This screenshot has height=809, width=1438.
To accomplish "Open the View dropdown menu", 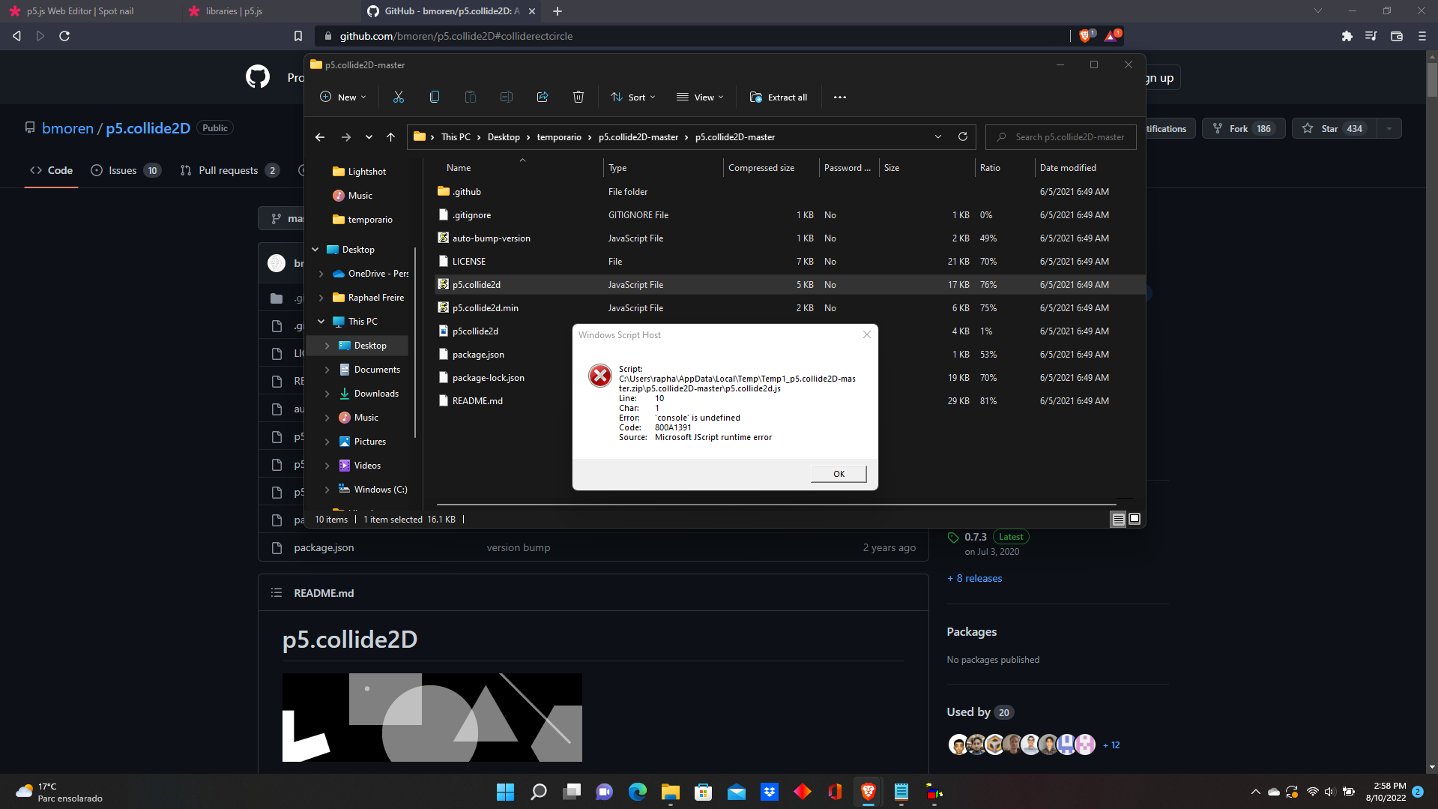I will point(700,97).
